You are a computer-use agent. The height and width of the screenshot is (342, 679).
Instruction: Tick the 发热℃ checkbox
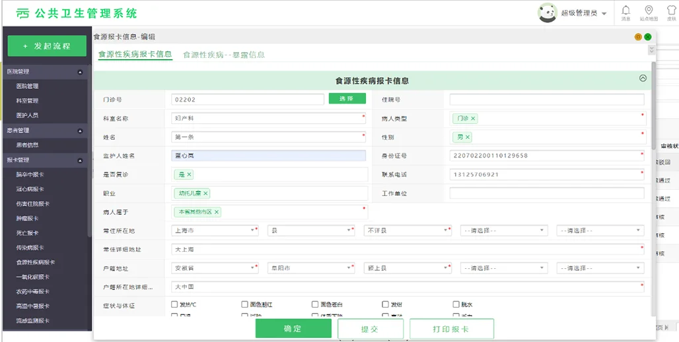click(174, 304)
